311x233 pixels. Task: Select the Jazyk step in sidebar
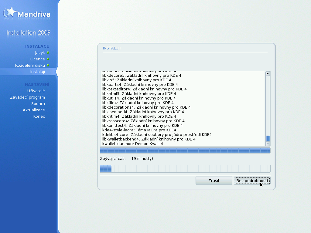pyautogui.click(x=40, y=53)
